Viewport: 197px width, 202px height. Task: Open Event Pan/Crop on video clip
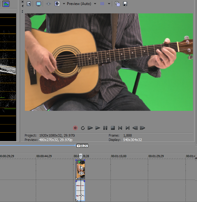(81, 168)
